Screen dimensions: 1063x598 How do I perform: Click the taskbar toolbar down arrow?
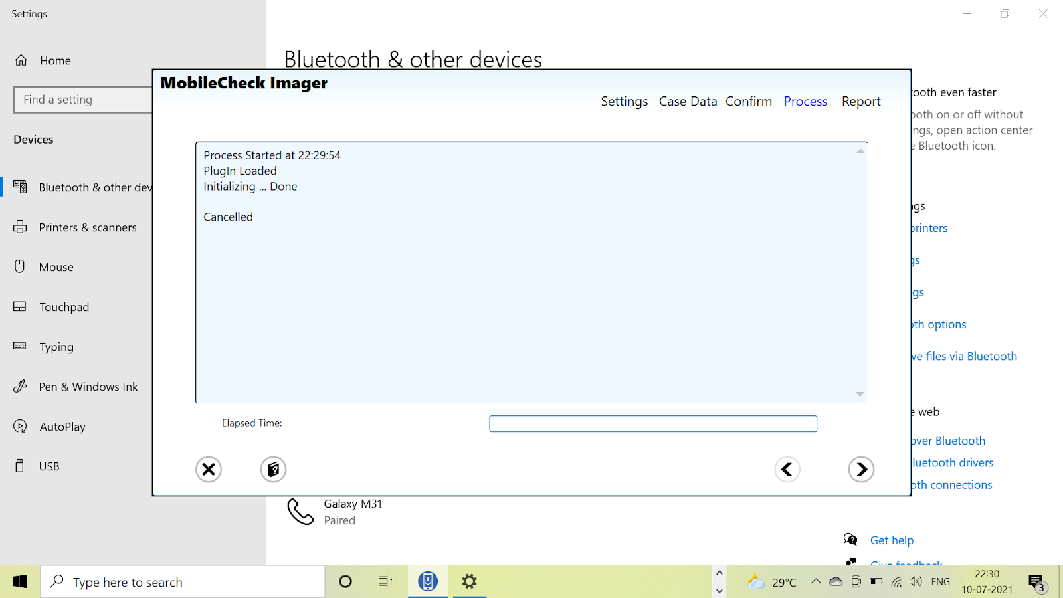pyautogui.click(x=719, y=591)
